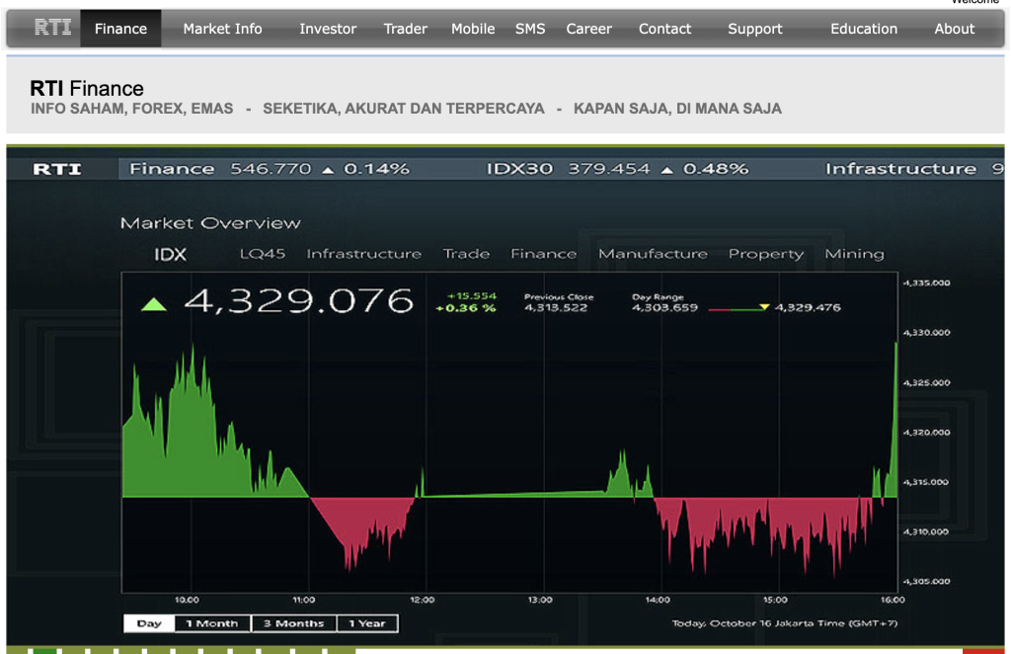Click the index value 4,329.076
This screenshot has height=654, width=1011.
coord(298,301)
